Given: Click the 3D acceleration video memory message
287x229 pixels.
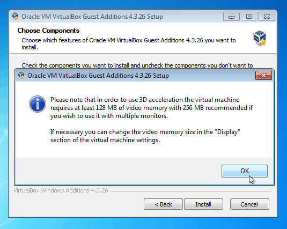Looking at the screenshot, I should pos(151,108).
